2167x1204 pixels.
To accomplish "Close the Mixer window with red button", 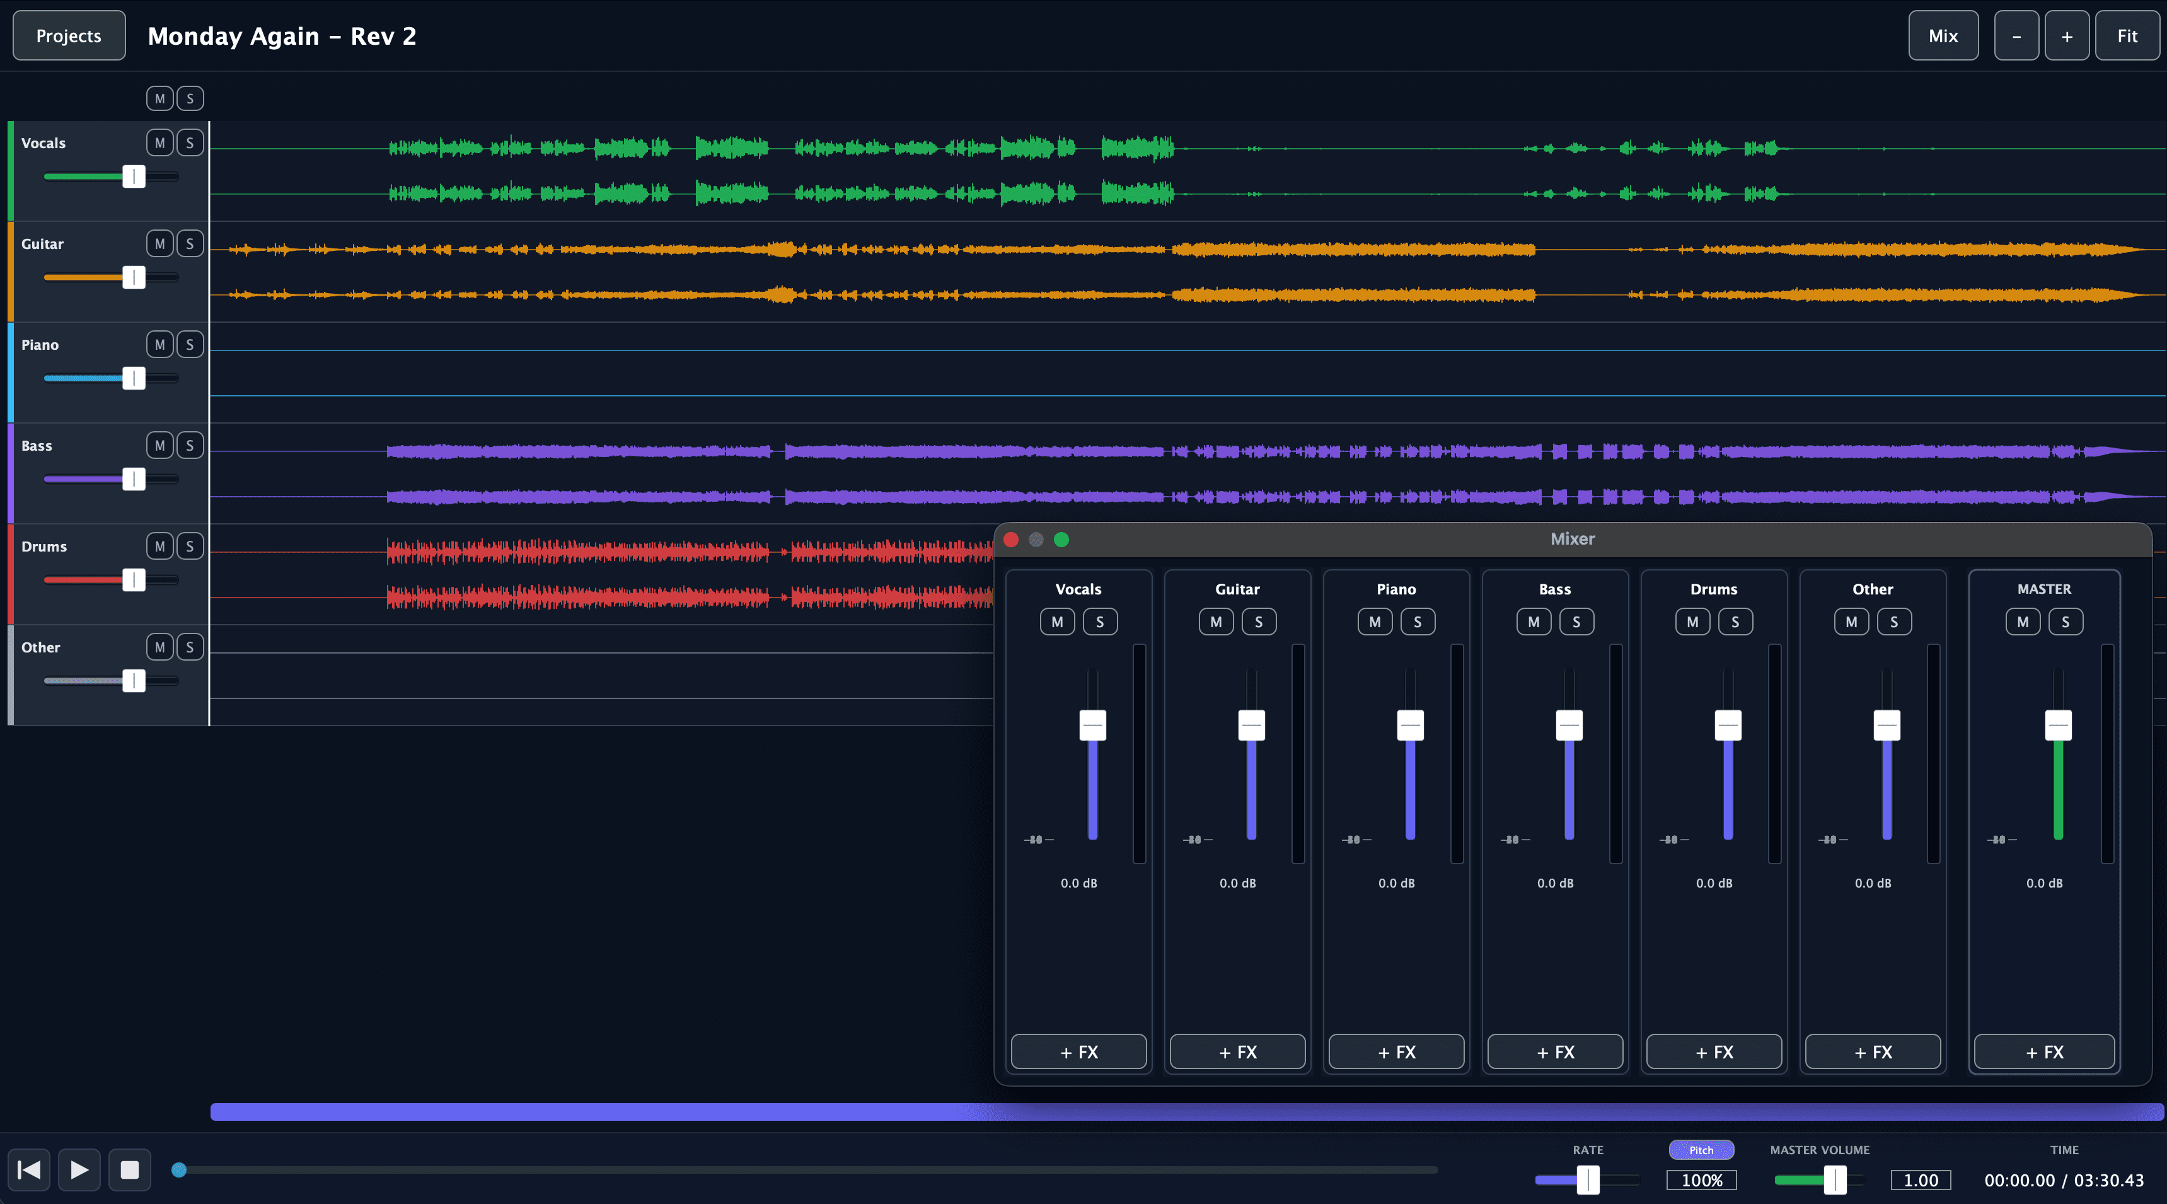I will [1011, 540].
